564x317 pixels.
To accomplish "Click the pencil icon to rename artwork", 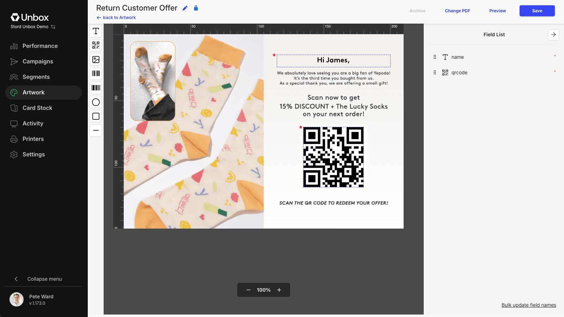I will click(185, 8).
